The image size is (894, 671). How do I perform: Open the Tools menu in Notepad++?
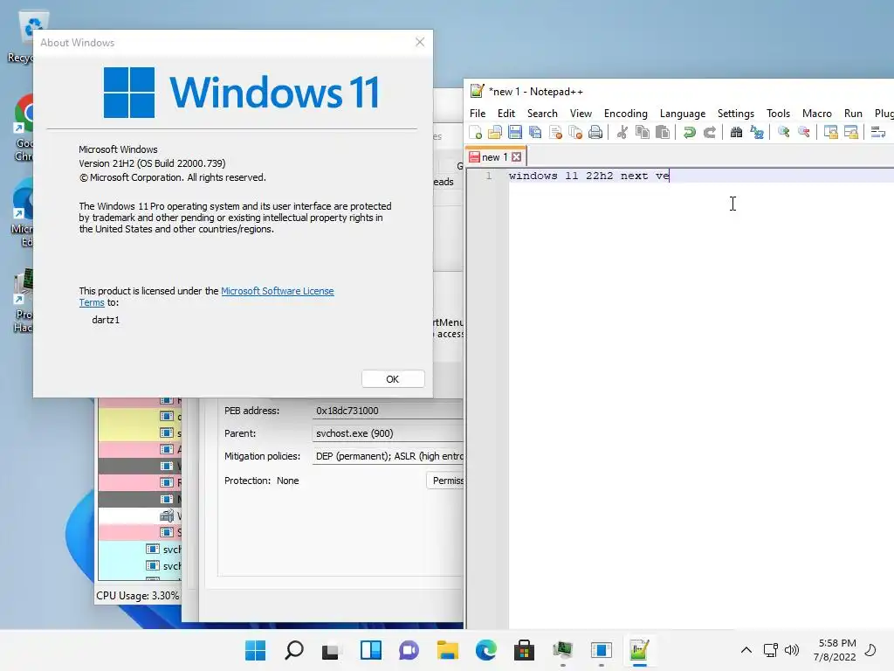point(778,114)
